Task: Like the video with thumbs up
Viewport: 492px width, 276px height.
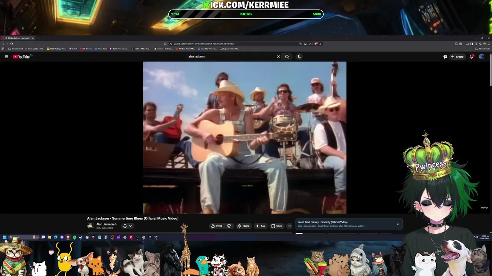Action: pos(217,226)
